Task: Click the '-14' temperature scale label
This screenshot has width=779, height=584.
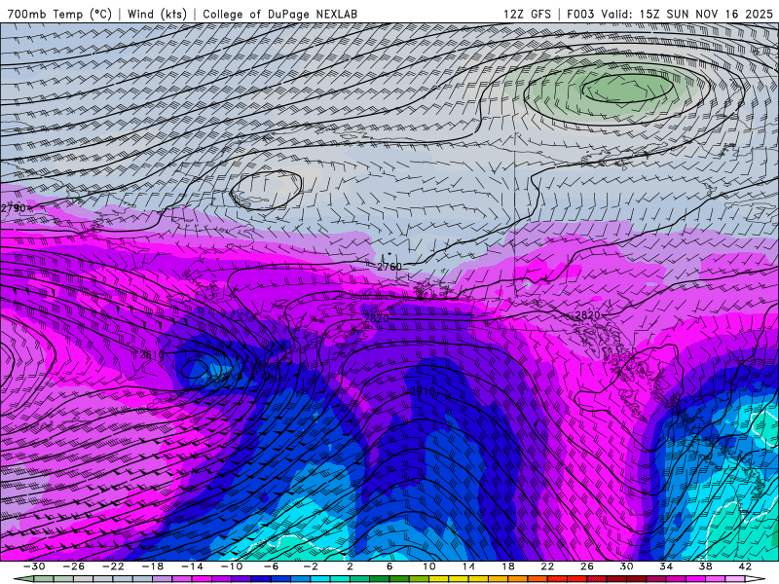Action: (192, 566)
